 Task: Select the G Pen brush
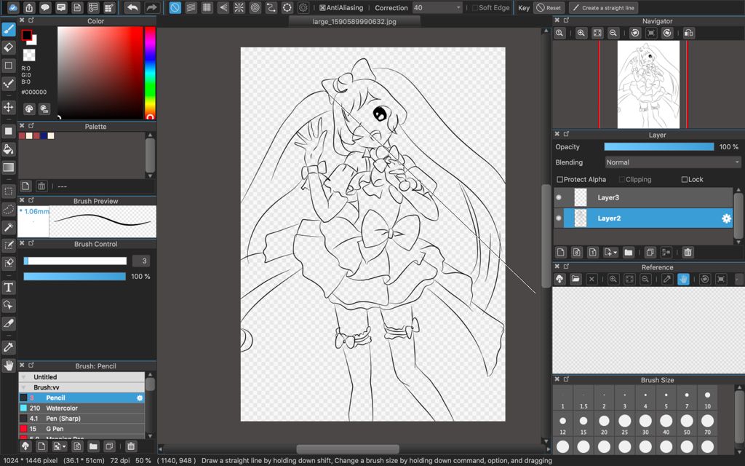81,429
